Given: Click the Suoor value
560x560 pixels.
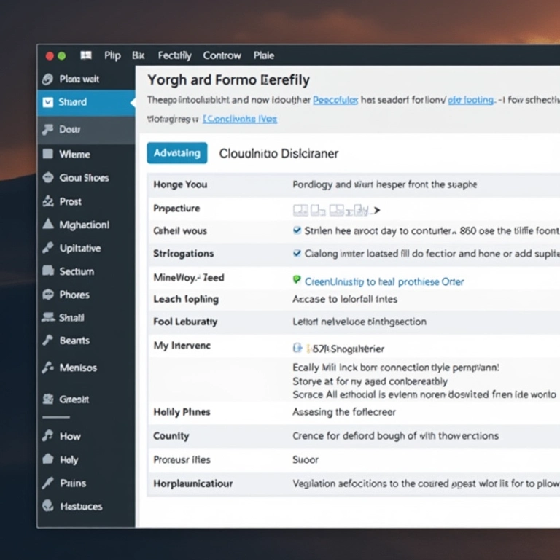Looking at the screenshot, I should click(306, 459).
